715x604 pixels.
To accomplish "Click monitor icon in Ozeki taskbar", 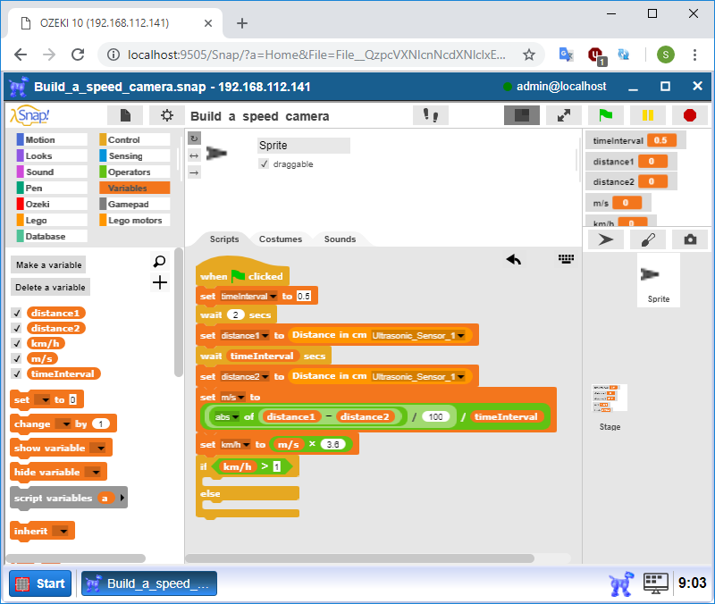I will click(656, 583).
